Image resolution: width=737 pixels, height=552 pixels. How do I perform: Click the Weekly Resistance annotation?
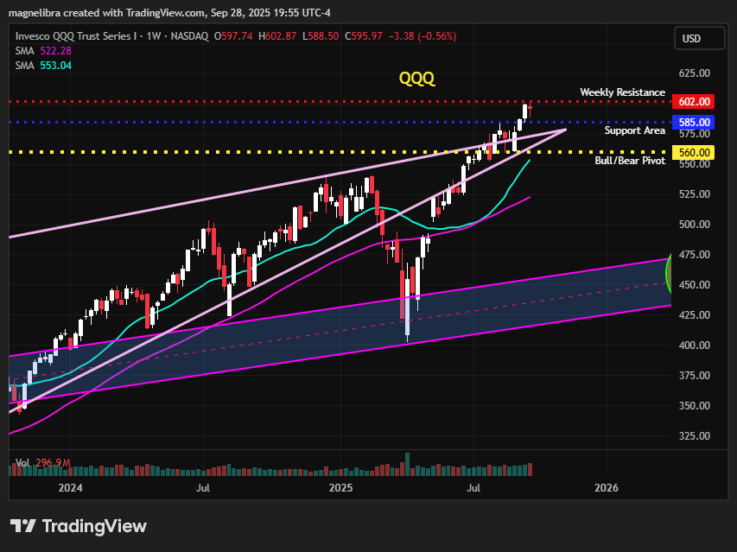622,92
